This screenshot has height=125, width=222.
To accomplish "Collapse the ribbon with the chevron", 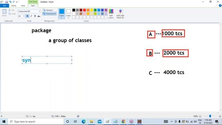I will tap(216, 6).
